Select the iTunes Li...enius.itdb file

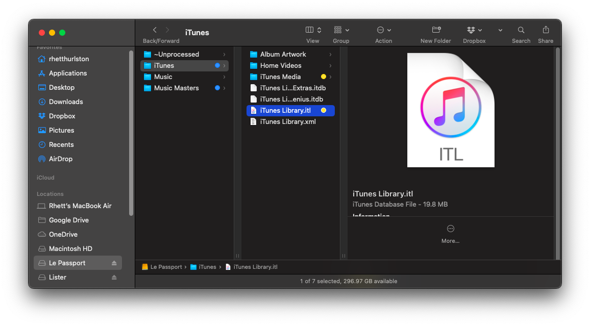point(290,99)
